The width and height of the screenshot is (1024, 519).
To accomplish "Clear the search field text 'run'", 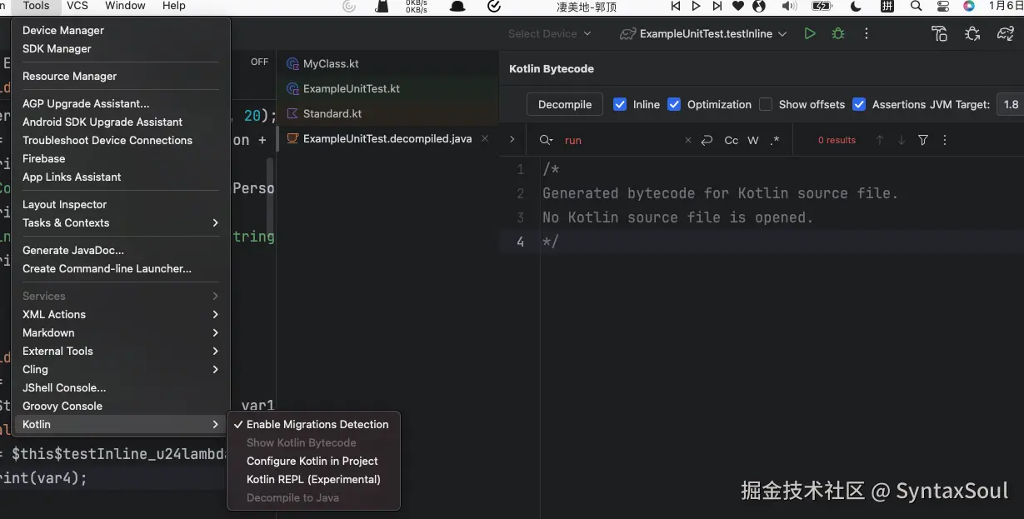I will pyautogui.click(x=687, y=141).
